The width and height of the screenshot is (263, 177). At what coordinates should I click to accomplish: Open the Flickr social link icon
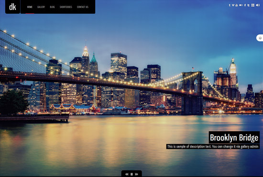pyautogui.click(x=241, y=5)
